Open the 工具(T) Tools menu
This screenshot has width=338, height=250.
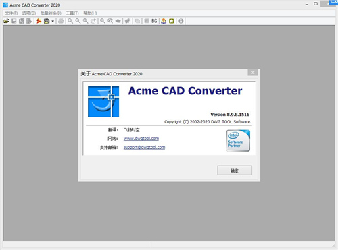pyautogui.click(x=72, y=13)
